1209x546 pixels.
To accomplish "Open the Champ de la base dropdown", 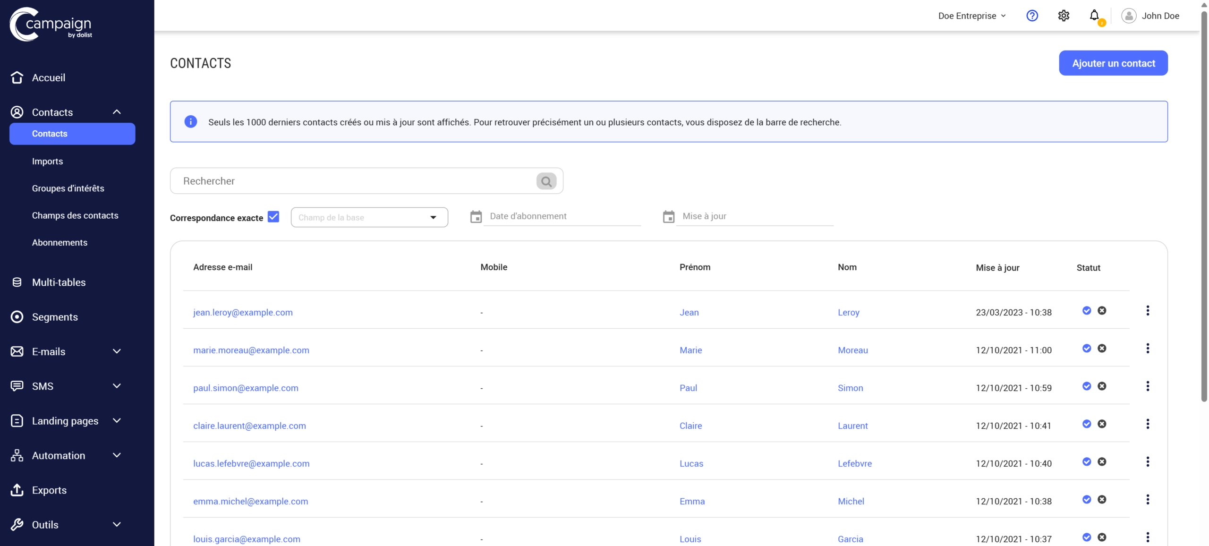I will (x=369, y=217).
